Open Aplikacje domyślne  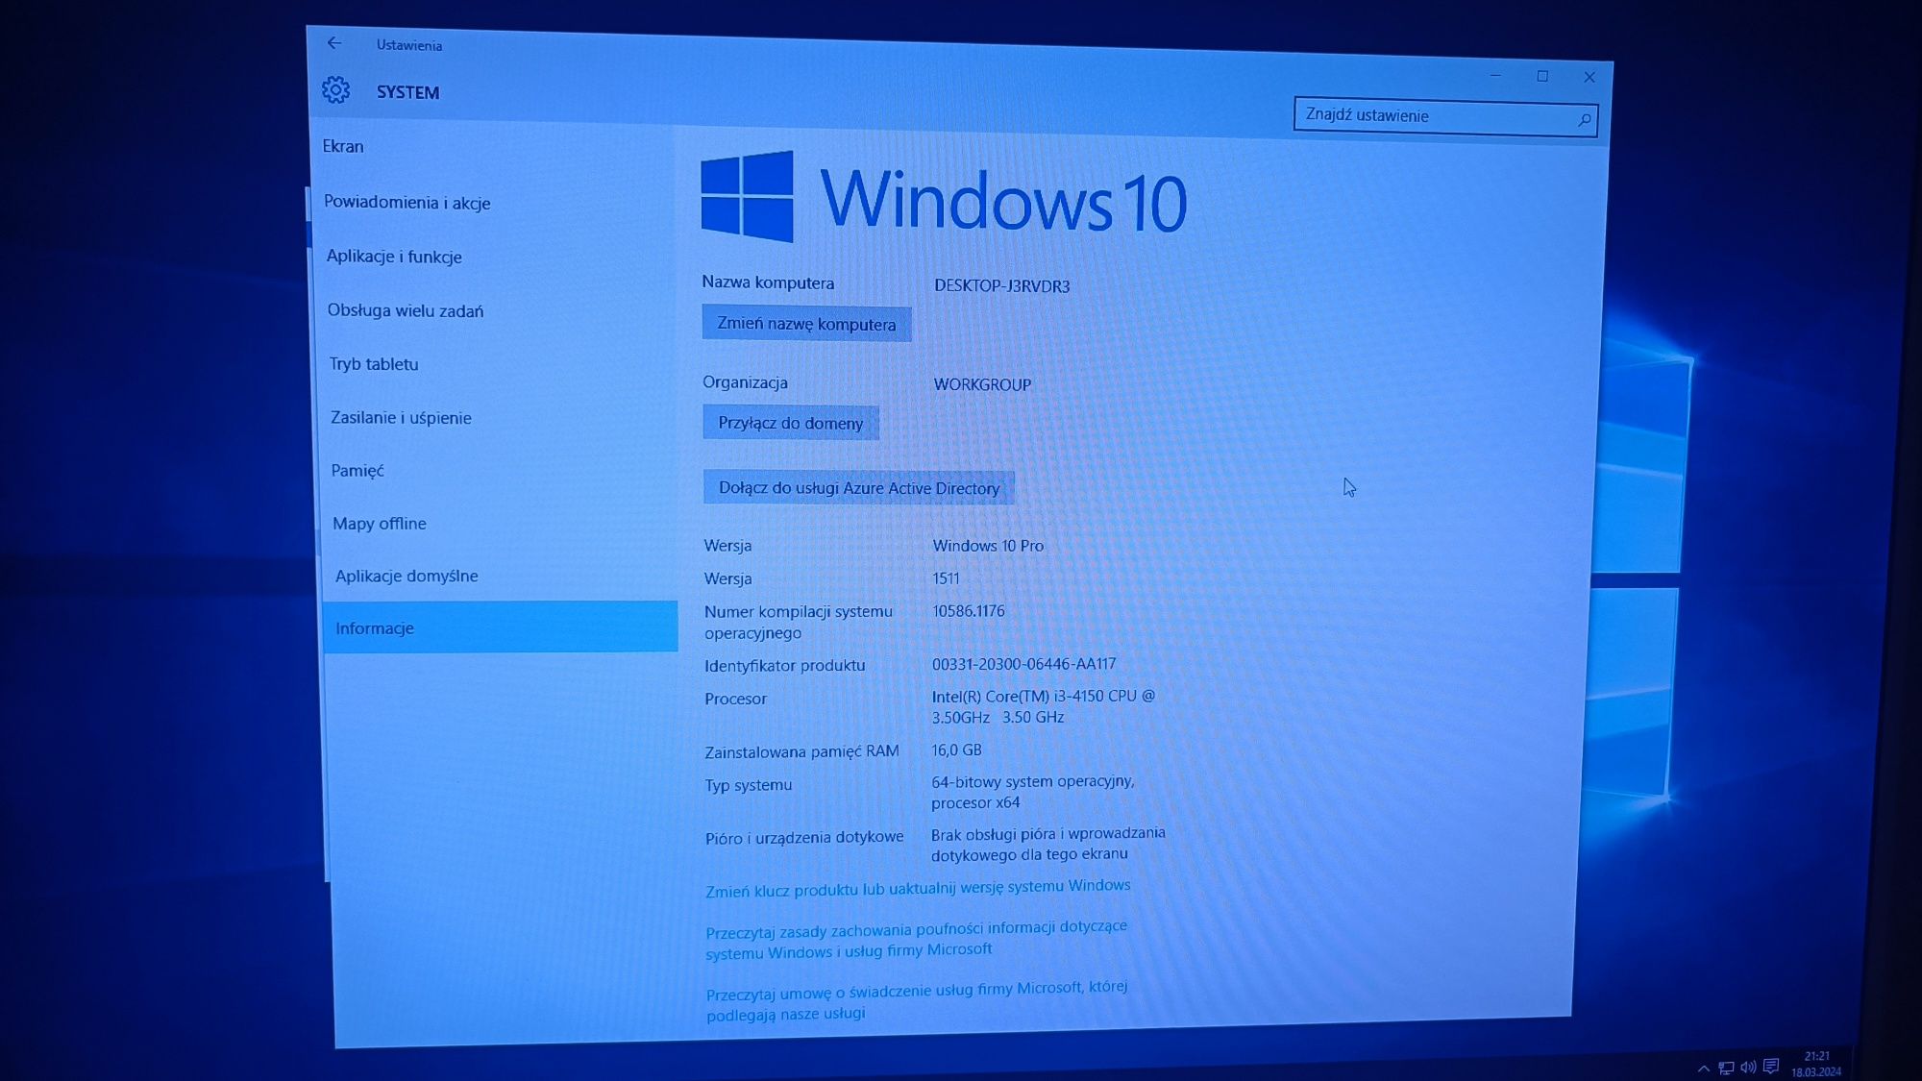(406, 576)
